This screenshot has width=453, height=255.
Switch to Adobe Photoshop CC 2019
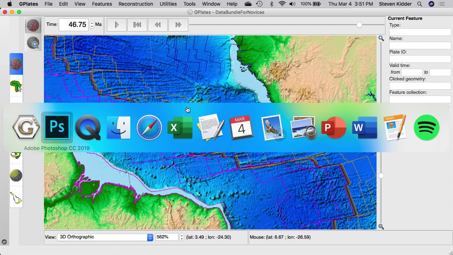[57, 127]
